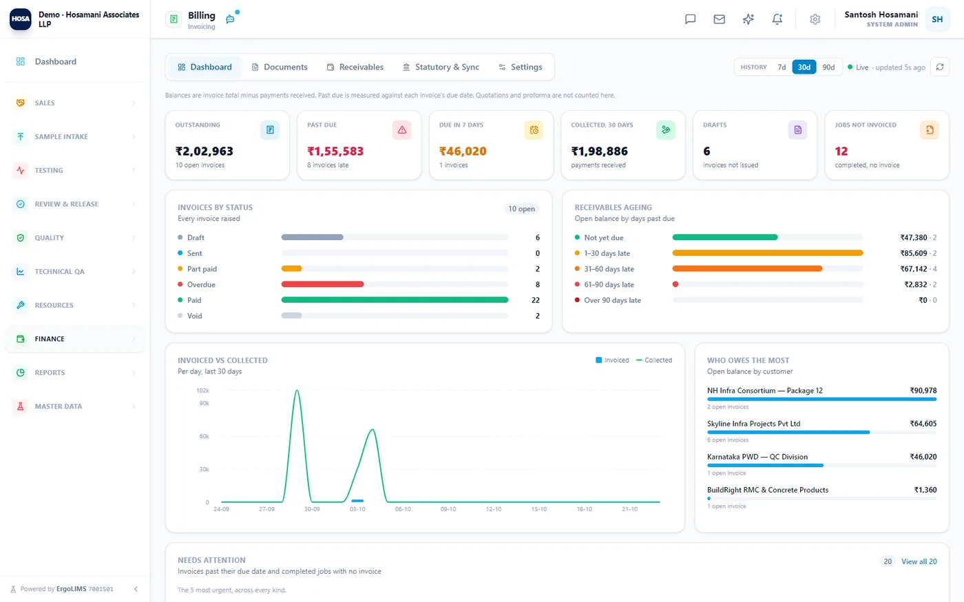
Task: Toggle the Collected series in chart legend
Action: 654,360
